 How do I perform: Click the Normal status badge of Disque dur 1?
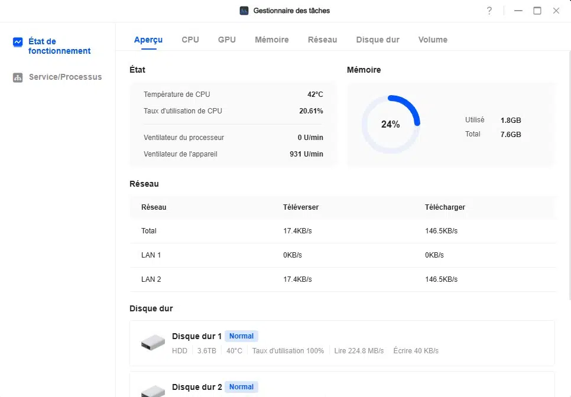pyautogui.click(x=241, y=336)
